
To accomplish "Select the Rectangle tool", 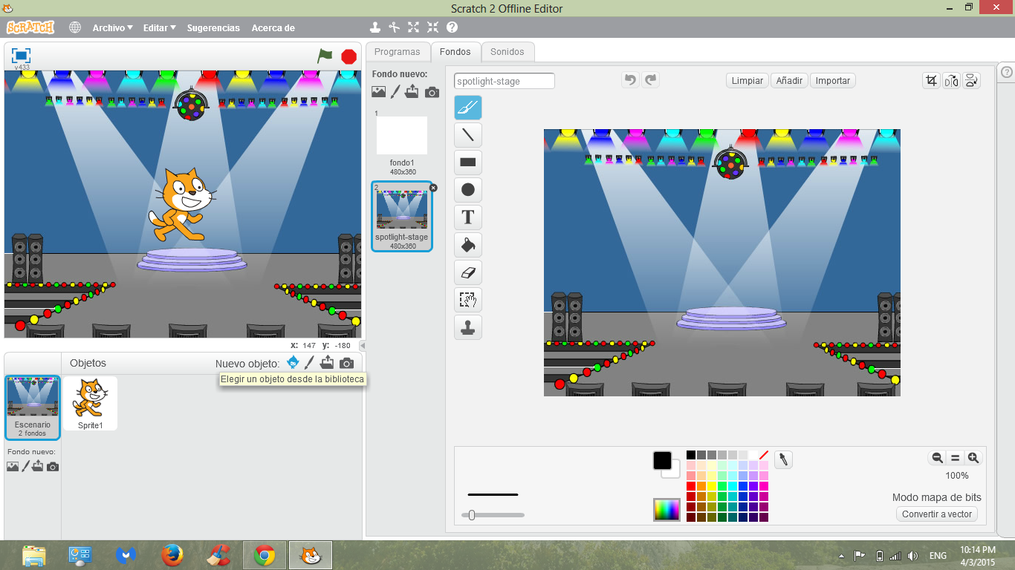I will click(469, 162).
